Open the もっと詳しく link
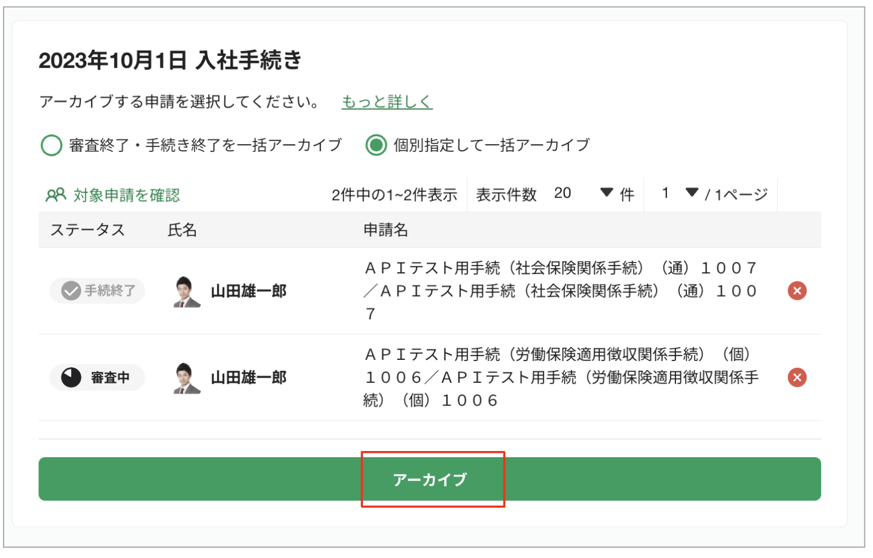 pyautogui.click(x=387, y=102)
